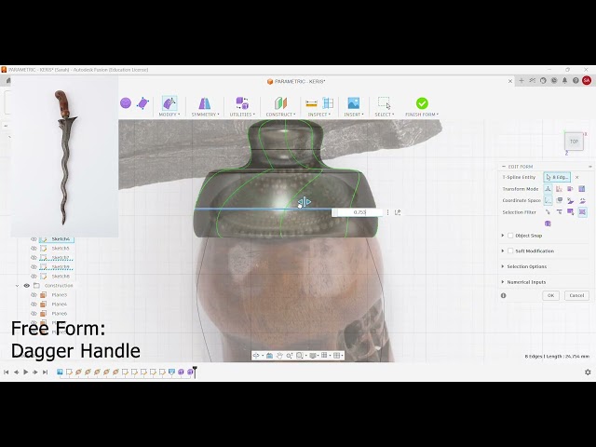596x447 pixels.
Task: Collapse the Construction folder tree
Action: click(17, 286)
